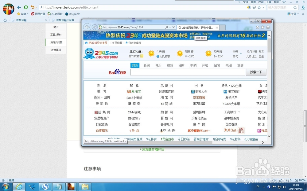Go back in the main browser

19,7
